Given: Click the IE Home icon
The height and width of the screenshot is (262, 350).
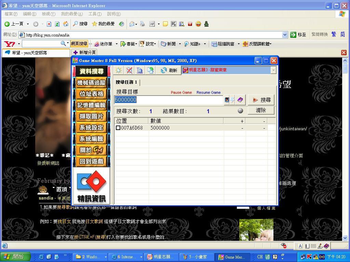Looking at the screenshot, I should 66,24.
